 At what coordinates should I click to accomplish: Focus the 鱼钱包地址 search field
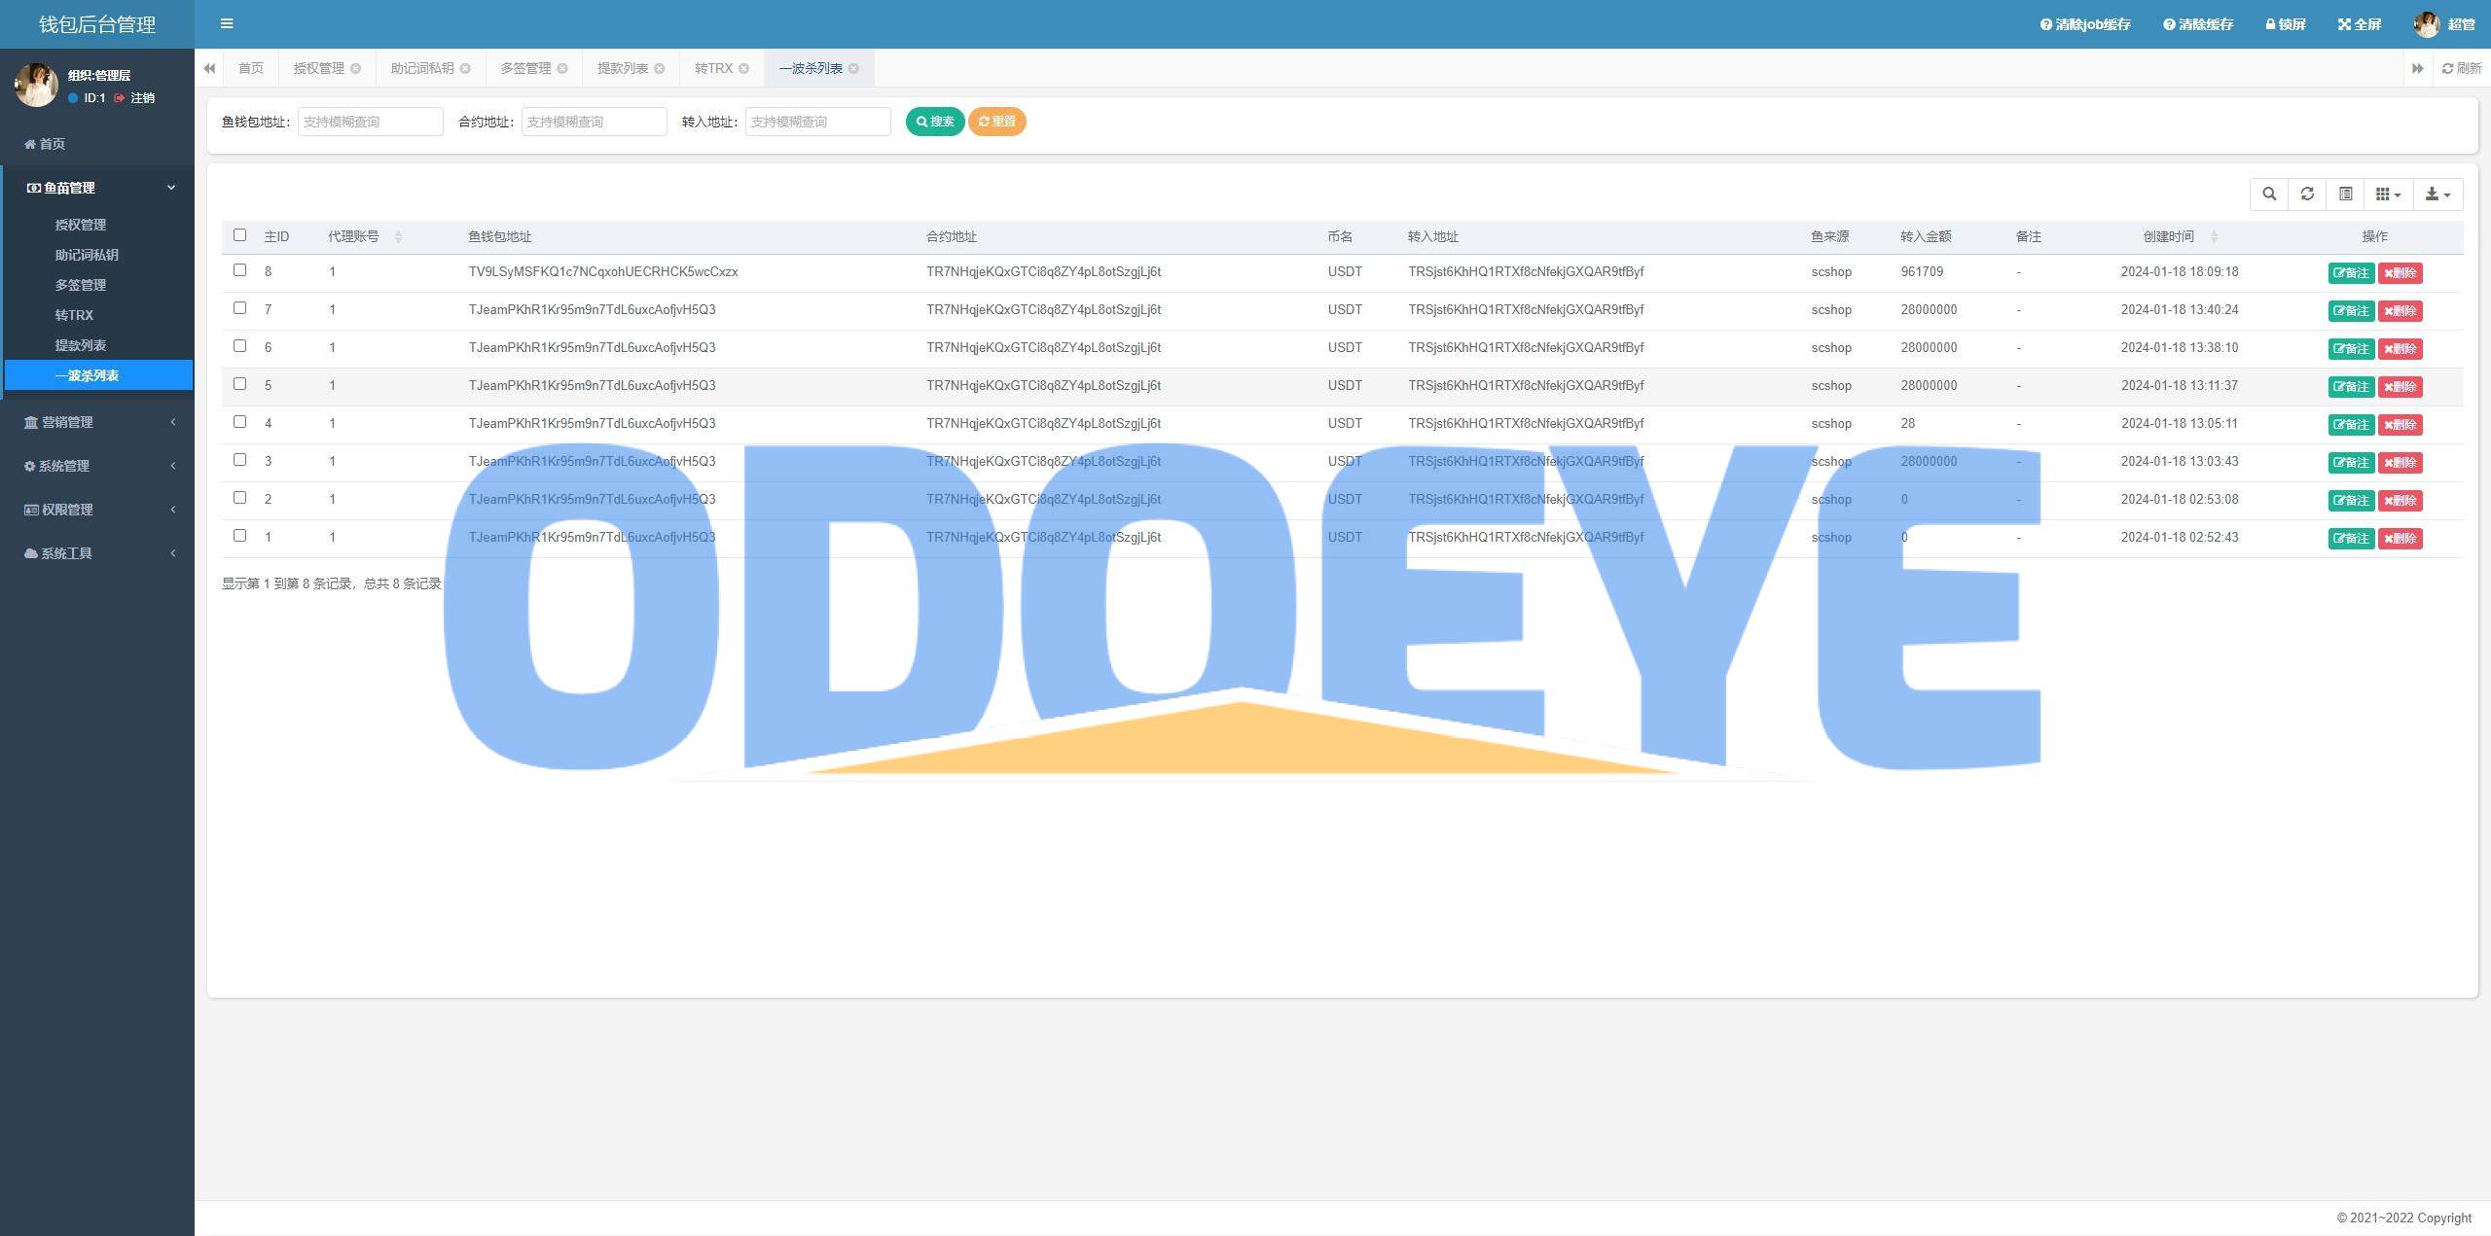(x=370, y=122)
